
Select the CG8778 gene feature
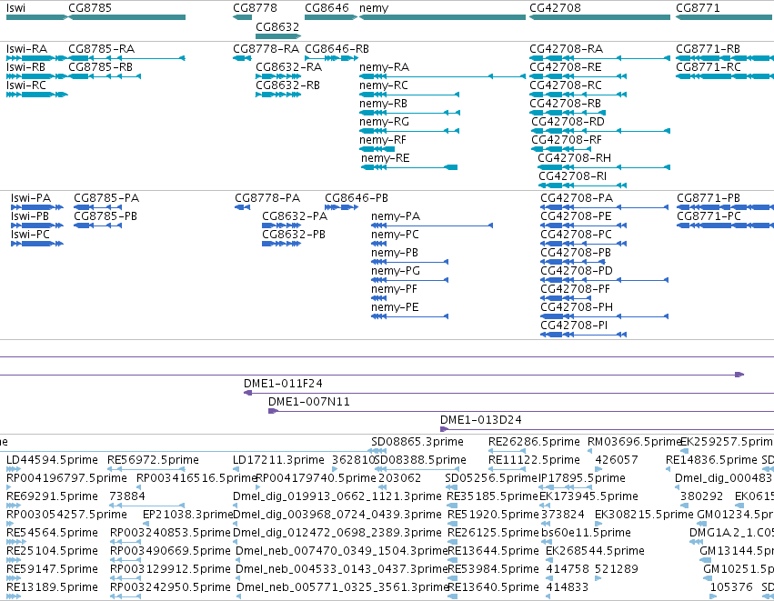pyautogui.click(x=242, y=17)
